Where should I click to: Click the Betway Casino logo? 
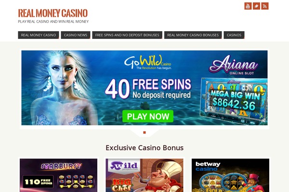pos(208,166)
